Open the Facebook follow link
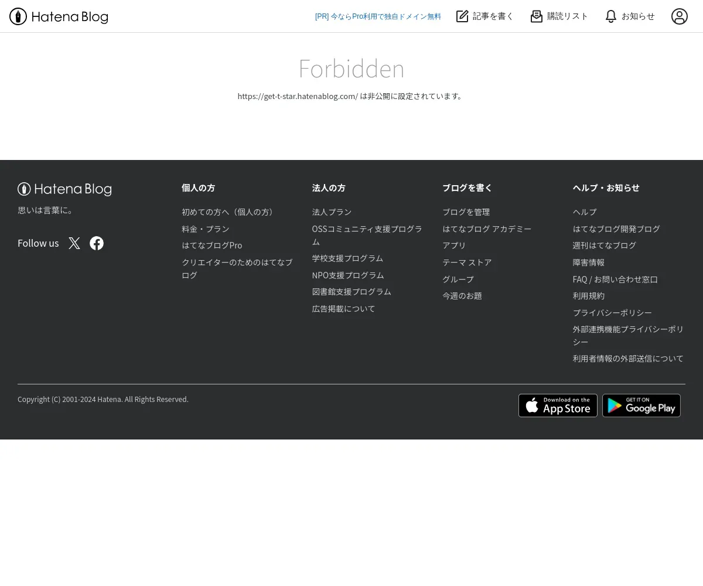The height and width of the screenshot is (586, 703). [x=97, y=243]
